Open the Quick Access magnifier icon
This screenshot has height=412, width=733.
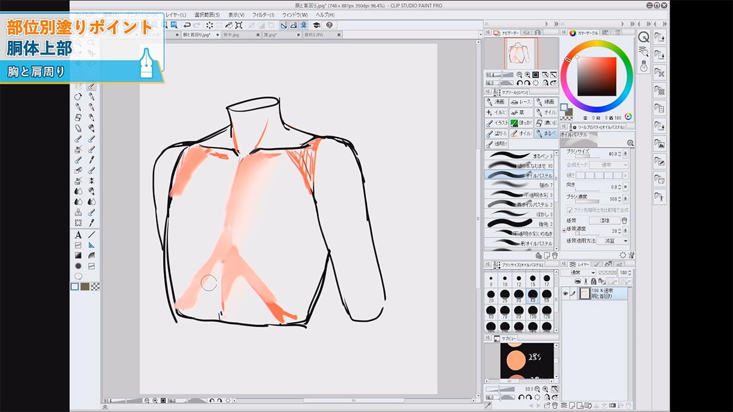click(x=643, y=37)
